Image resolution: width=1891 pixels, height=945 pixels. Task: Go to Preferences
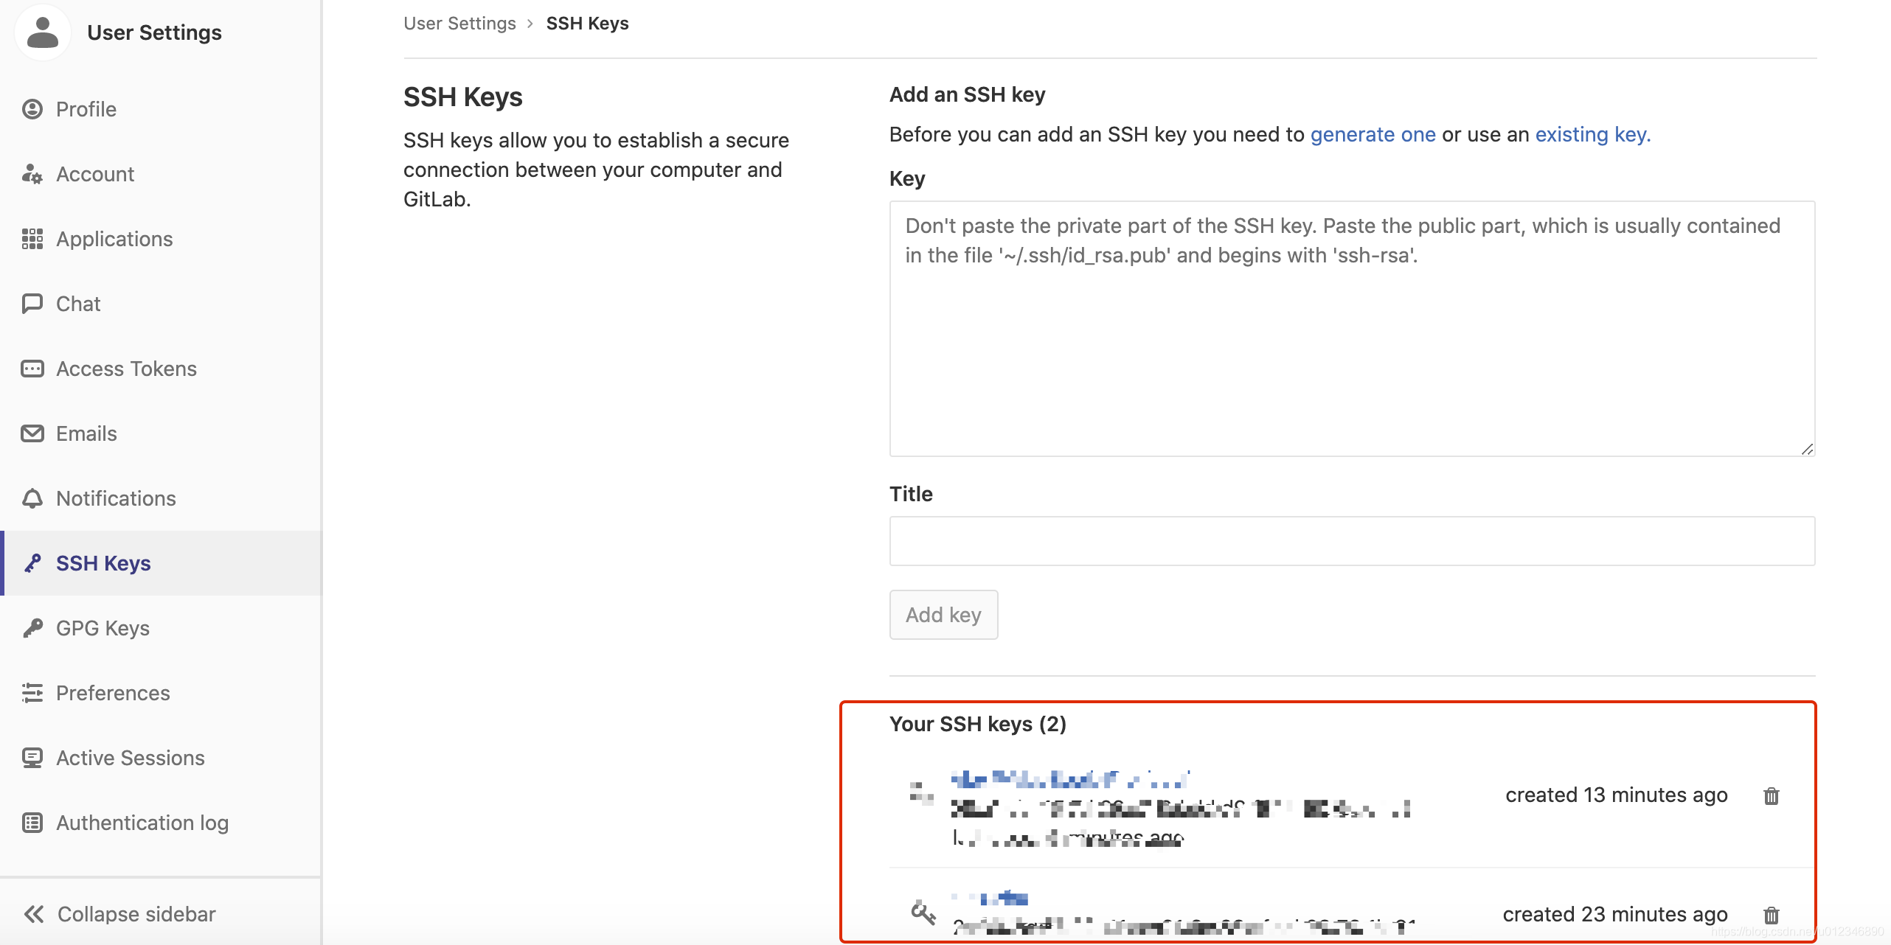161,693
